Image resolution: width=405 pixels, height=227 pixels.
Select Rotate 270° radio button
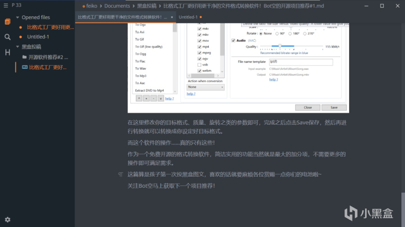pos(305,34)
